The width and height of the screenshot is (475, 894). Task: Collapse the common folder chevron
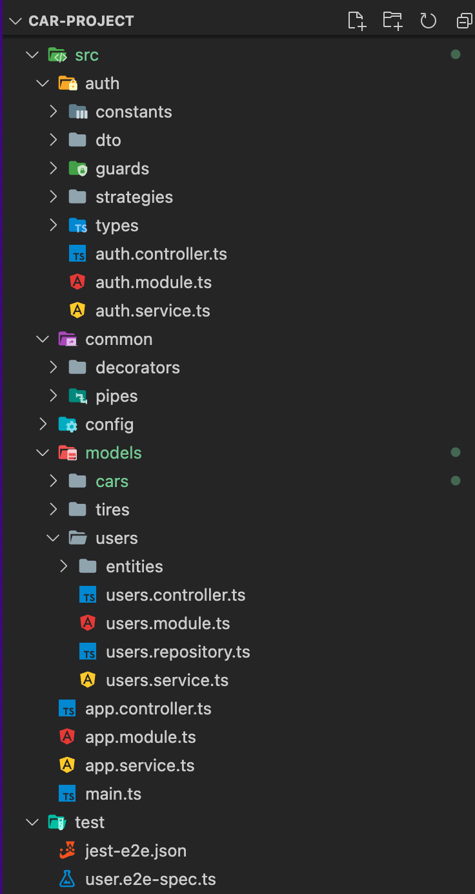click(x=43, y=339)
